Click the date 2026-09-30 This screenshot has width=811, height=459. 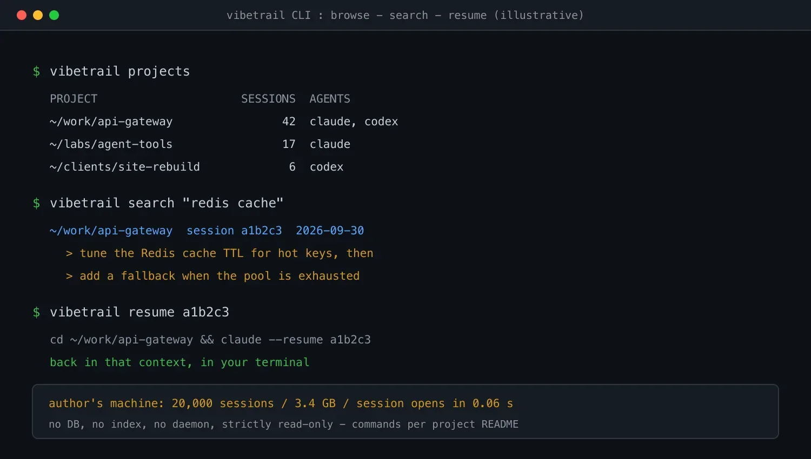pyautogui.click(x=330, y=231)
